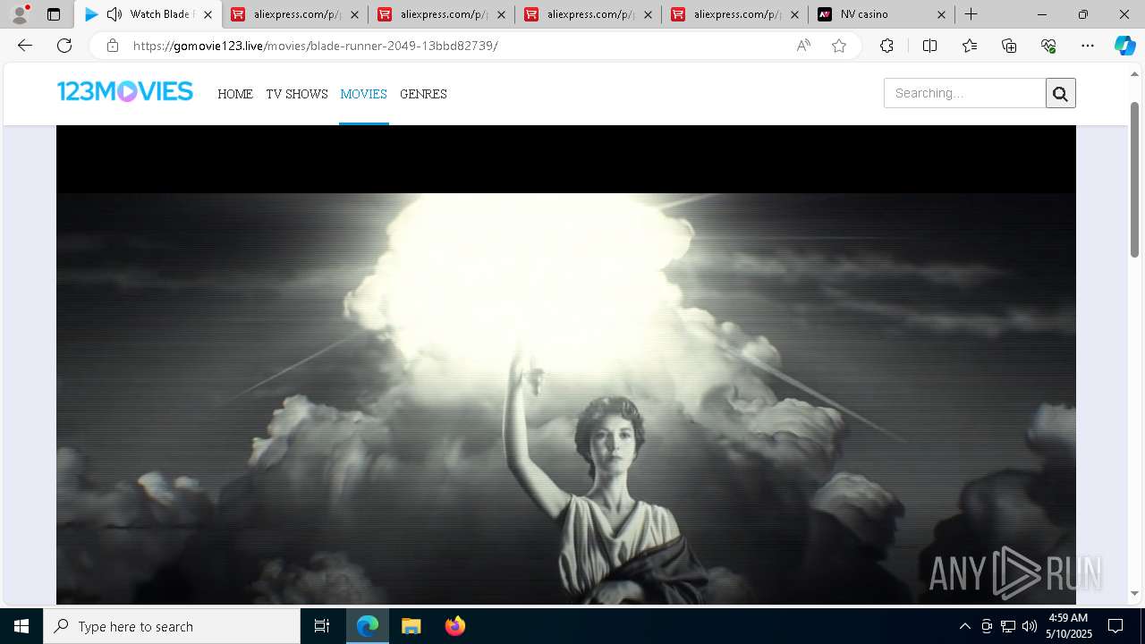This screenshot has height=644, width=1145.
Task: Open Task View on the taskbar
Action: point(322,626)
